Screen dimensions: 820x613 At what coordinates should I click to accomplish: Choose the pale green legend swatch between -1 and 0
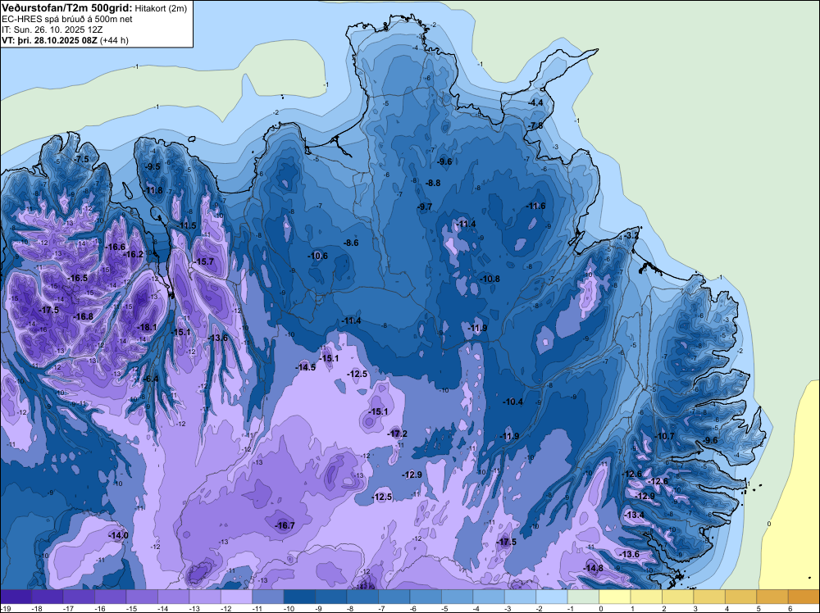pos(583,597)
